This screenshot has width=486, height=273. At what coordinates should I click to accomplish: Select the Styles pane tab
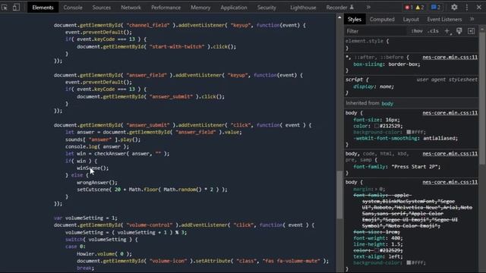pos(355,19)
